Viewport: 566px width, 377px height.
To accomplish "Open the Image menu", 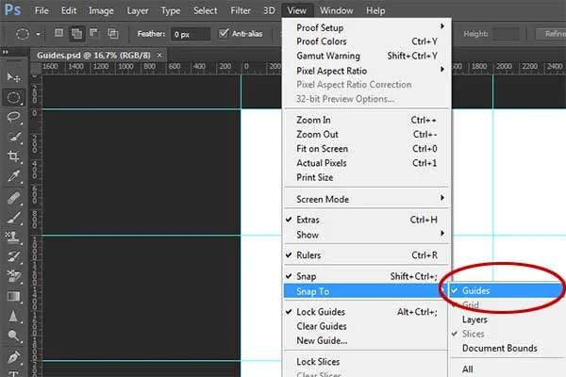I will click(x=101, y=10).
